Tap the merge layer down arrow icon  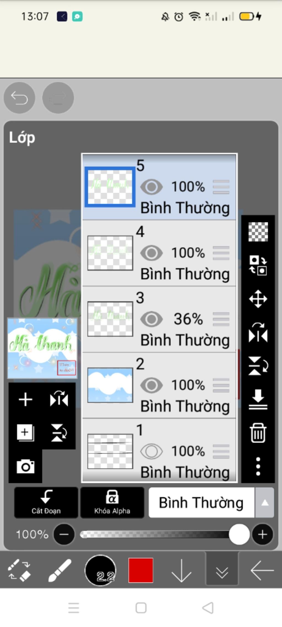(258, 399)
